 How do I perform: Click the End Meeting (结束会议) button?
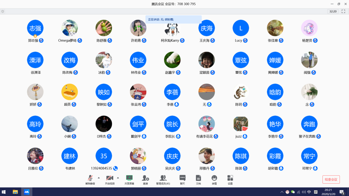pyautogui.click(x=331, y=179)
